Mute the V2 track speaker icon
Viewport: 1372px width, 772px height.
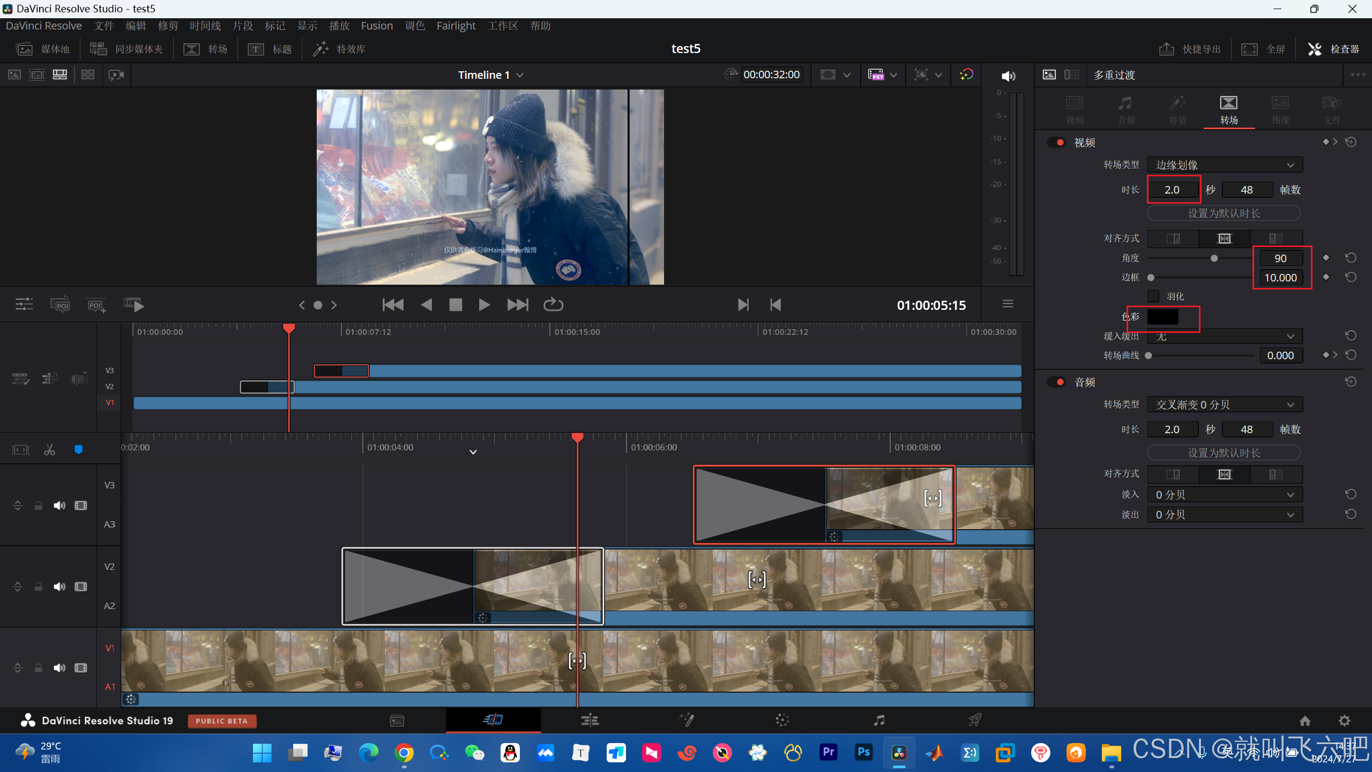coord(59,587)
